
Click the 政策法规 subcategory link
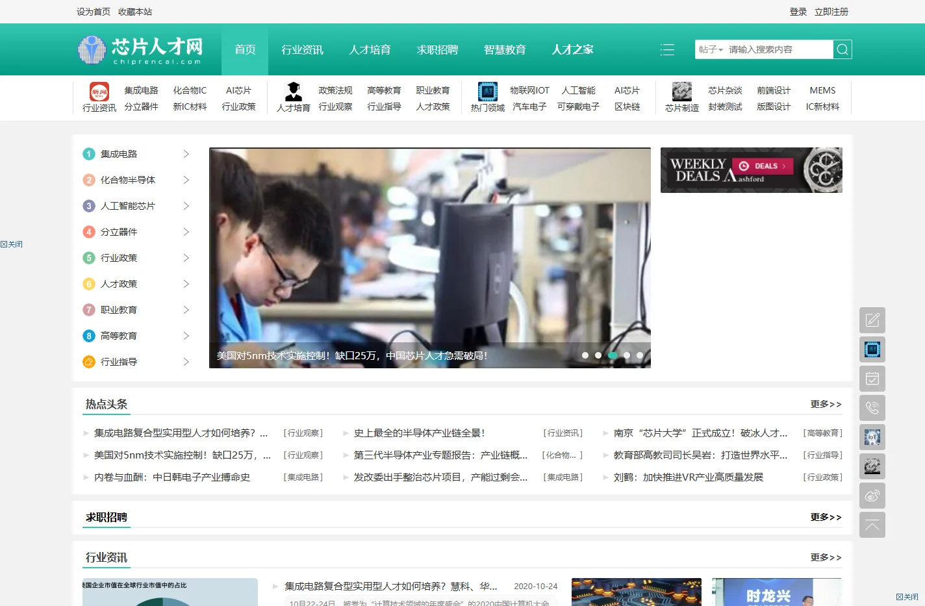(x=335, y=90)
